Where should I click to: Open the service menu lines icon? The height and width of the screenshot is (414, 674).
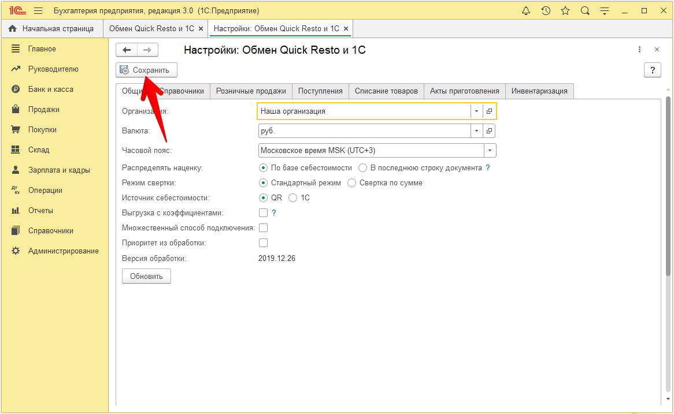[605, 11]
